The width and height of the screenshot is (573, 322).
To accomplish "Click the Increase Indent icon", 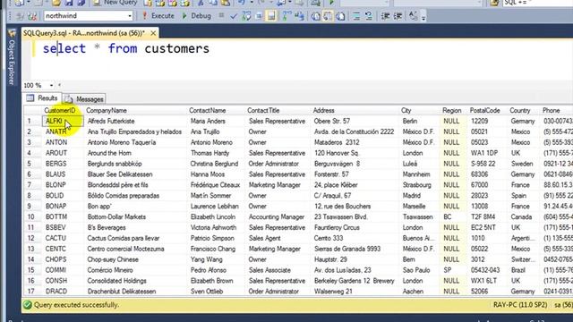I will (398, 16).
